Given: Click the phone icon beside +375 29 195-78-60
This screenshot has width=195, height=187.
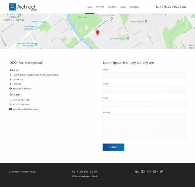Looking at the screenshot, I should pyautogui.click(x=11, y=104).
